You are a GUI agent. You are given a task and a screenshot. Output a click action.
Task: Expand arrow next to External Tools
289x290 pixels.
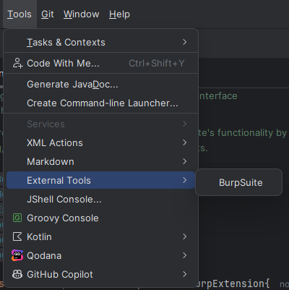[x=184, y=180]
